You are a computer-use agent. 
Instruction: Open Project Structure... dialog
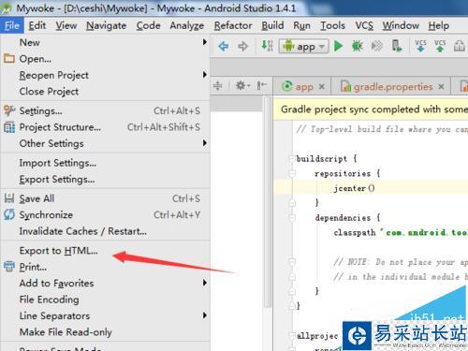pyautogui.click(x=105, y=127)
